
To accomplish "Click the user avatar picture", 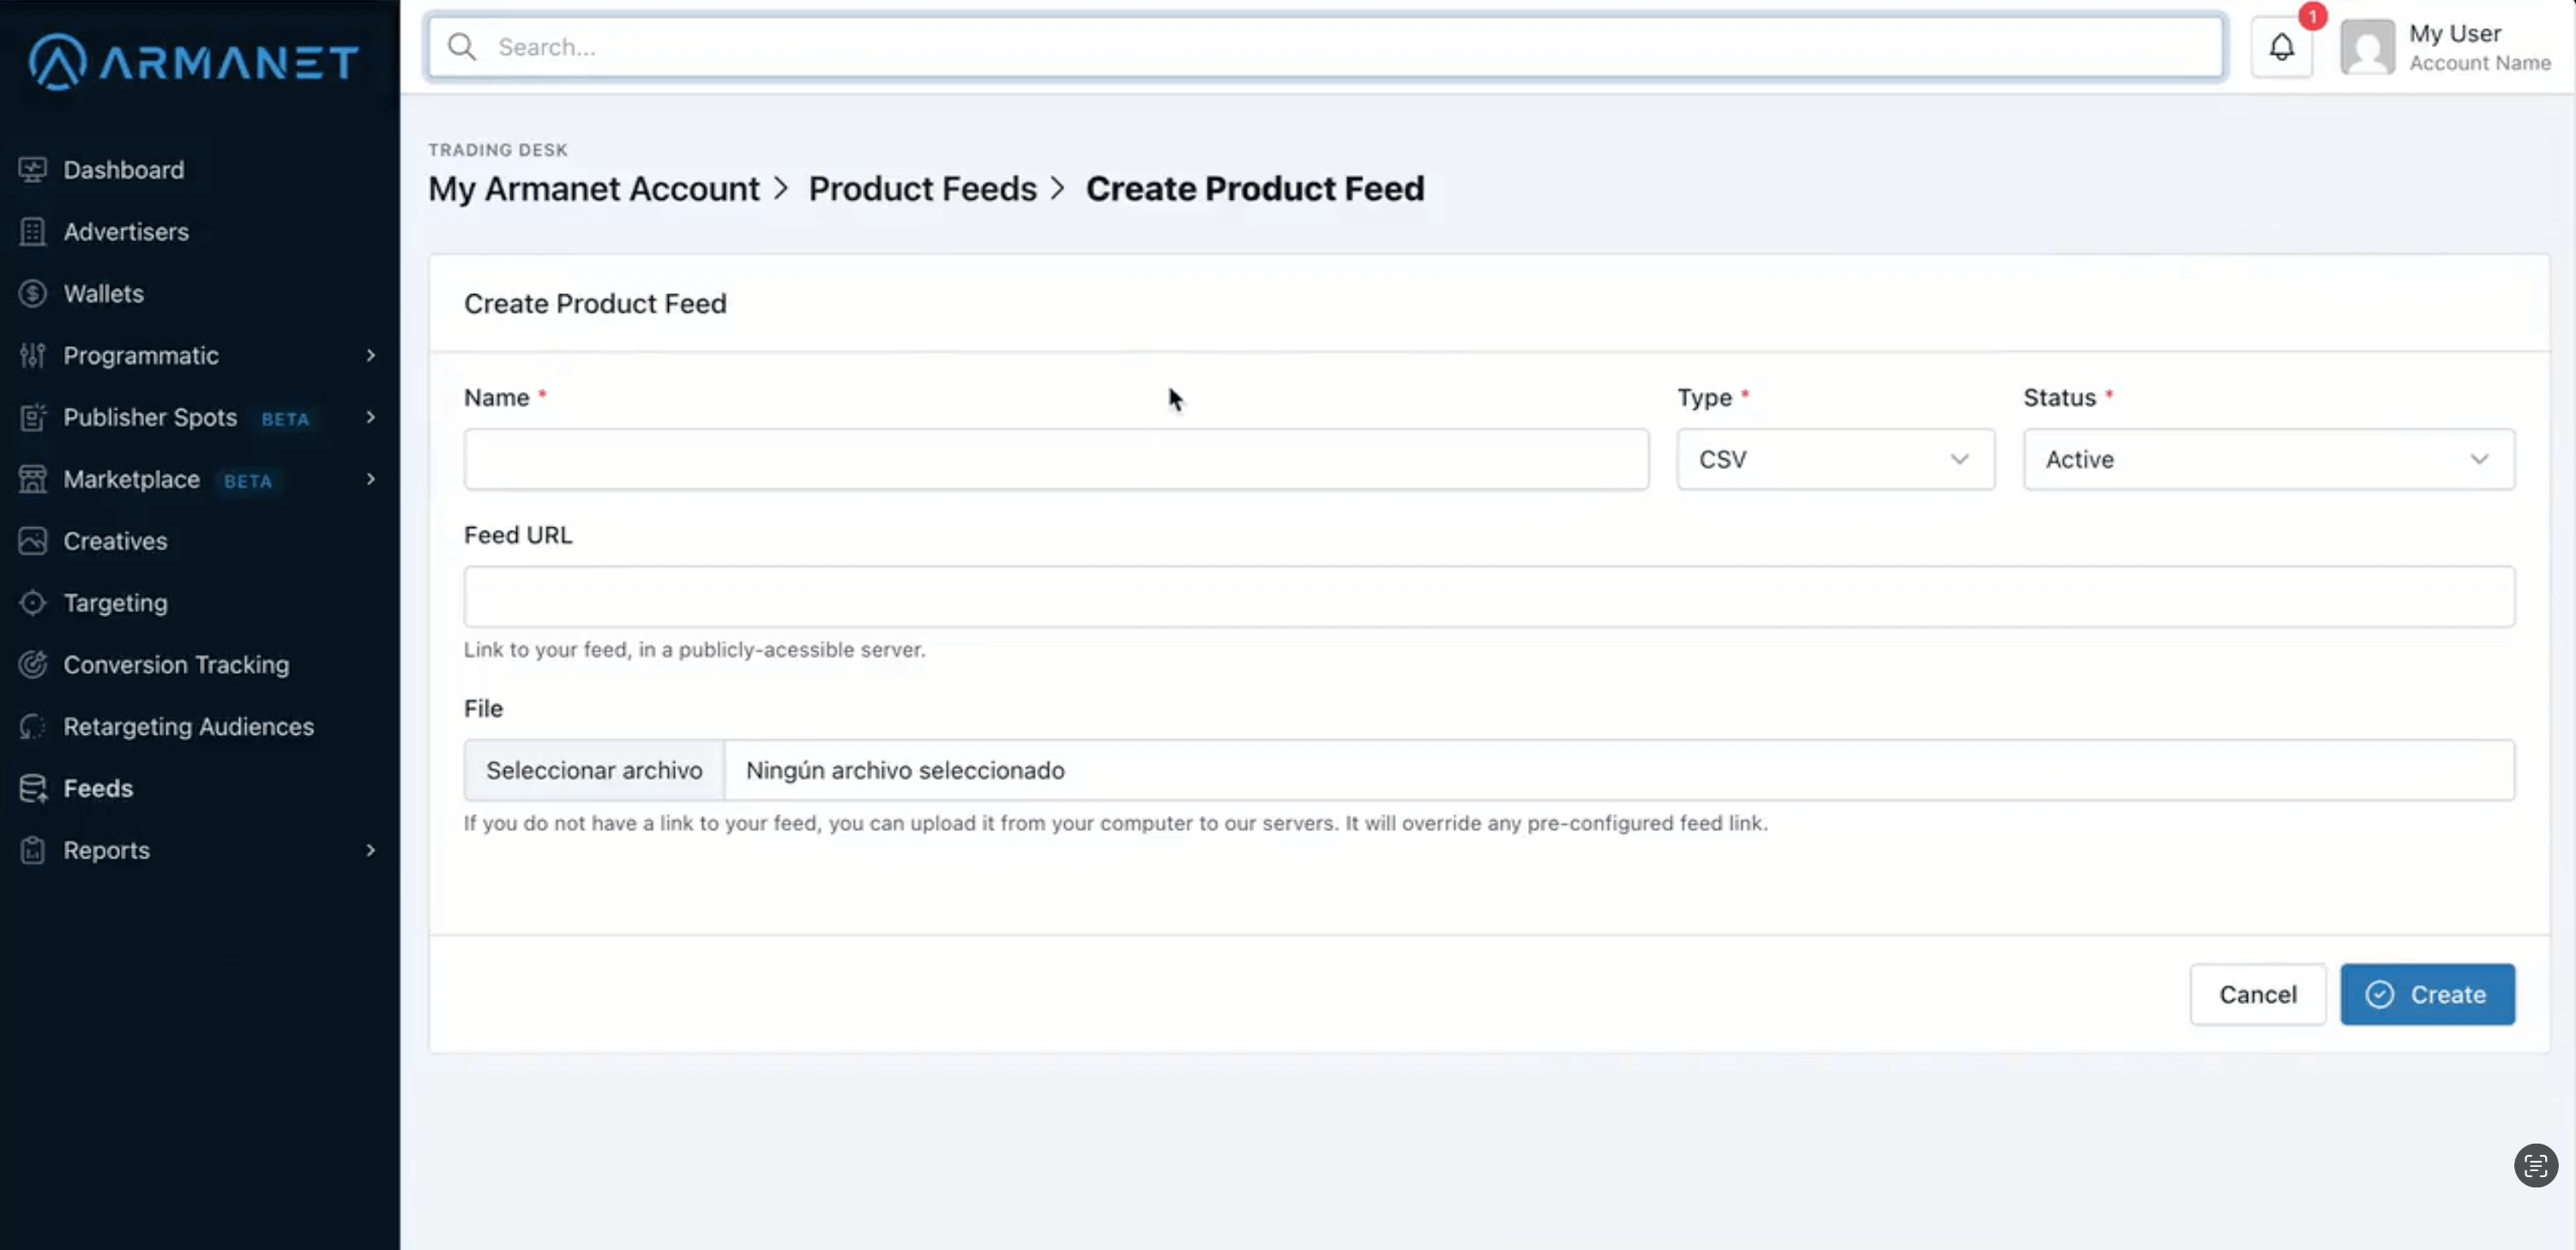I will [x=2366, y=47].
